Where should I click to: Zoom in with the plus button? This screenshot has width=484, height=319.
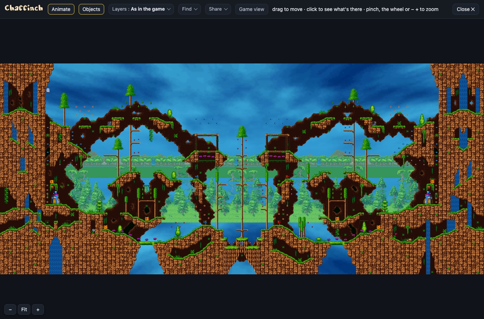38,309
